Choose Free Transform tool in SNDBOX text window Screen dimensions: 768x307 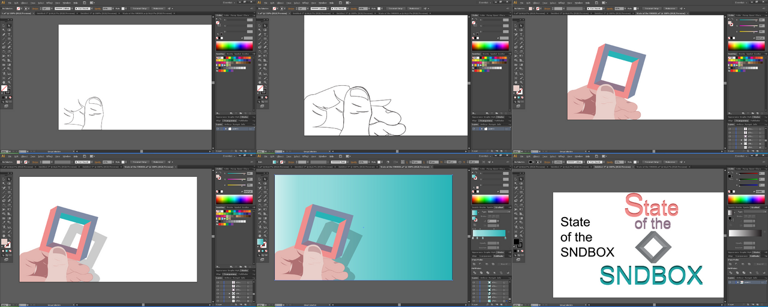pos(521,209)
